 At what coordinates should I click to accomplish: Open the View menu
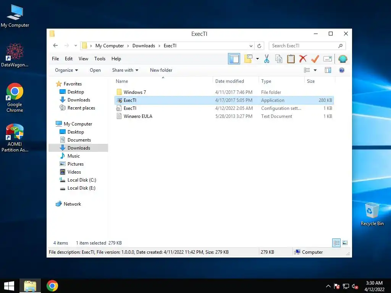[83, 59]
